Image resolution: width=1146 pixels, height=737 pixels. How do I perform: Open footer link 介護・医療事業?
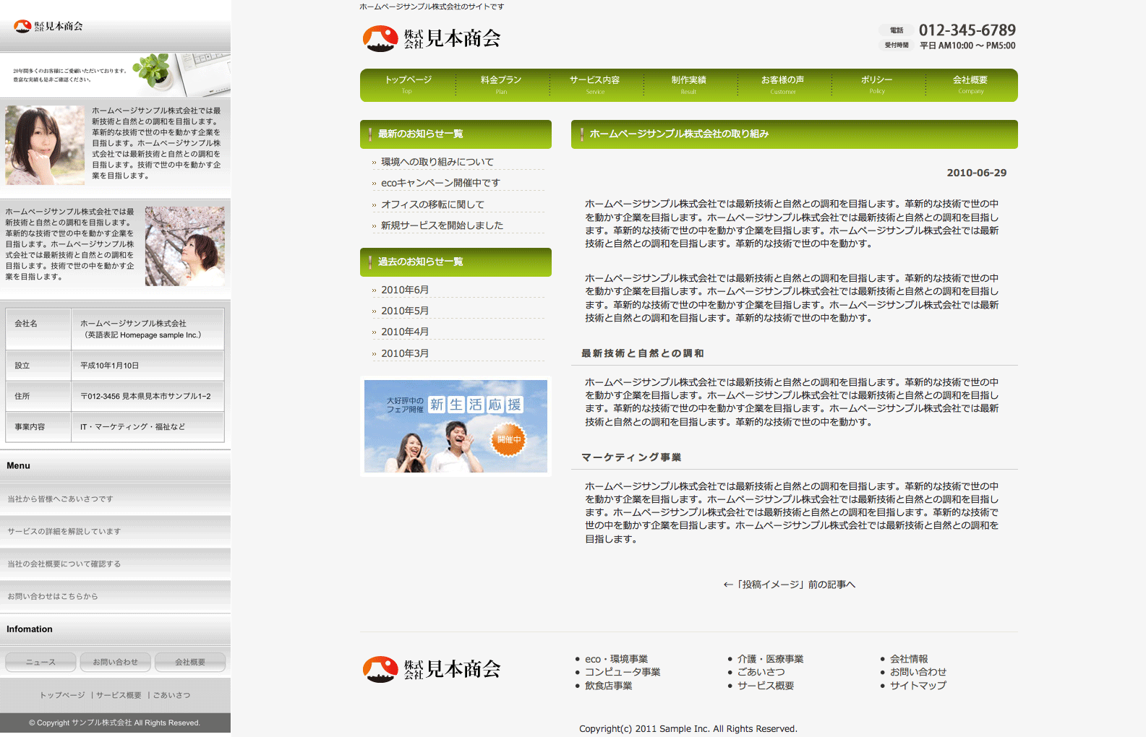770,659
